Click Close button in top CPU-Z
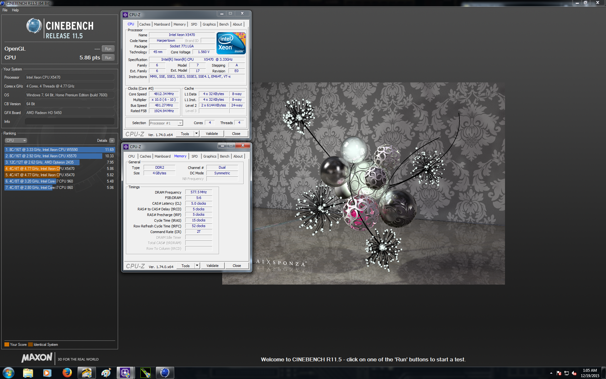This screenshot has height=379, width=606. point(236,134)
